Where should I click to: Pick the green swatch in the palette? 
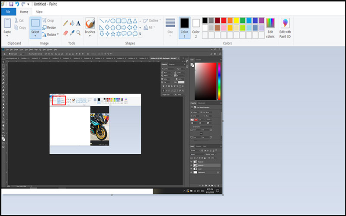click(x=243, y=20)
